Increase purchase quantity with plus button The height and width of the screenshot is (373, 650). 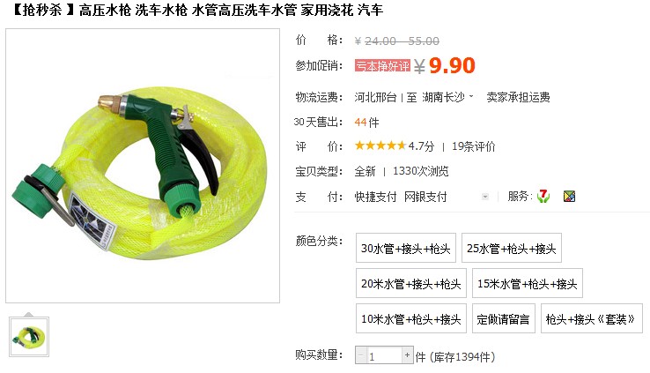[x=408, y=355]
